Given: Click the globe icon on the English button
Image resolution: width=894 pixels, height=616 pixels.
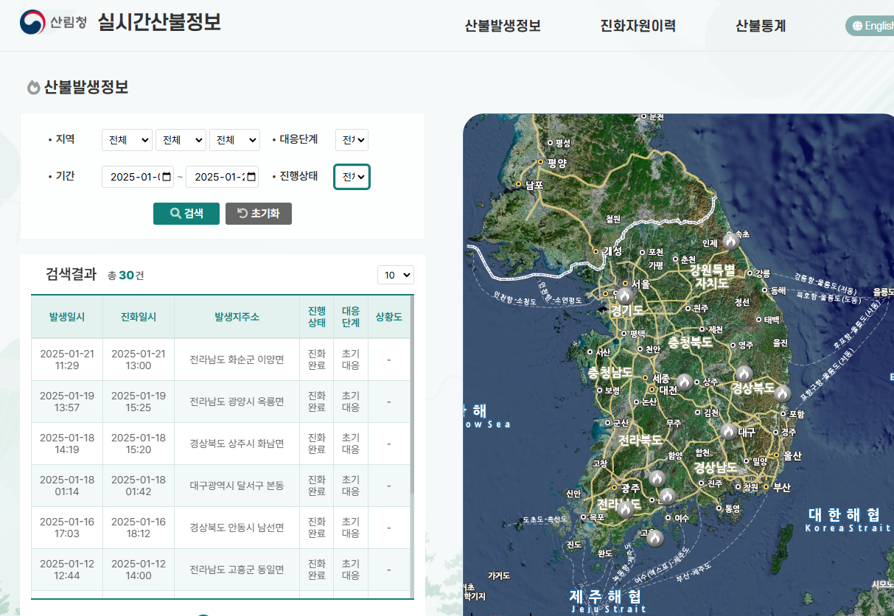Looking at the screenshot, I should click(856, 25).
